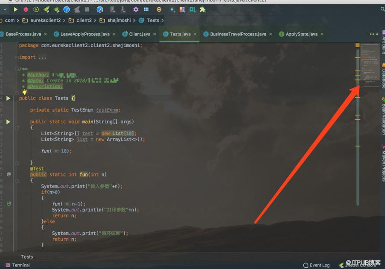Launch JRebel debug with green bug icon
This screenshot has width=385, height=269.
pyautogui.click(x=57, y=10)
